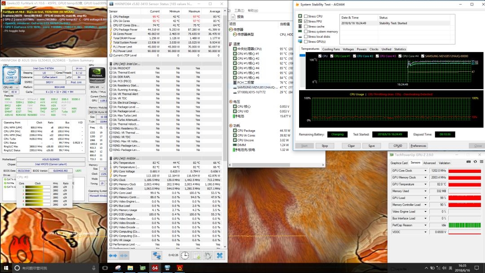Enable Stress CPU checkbox
The height and width of the screenshot is (273, 485).
(306, 16)
